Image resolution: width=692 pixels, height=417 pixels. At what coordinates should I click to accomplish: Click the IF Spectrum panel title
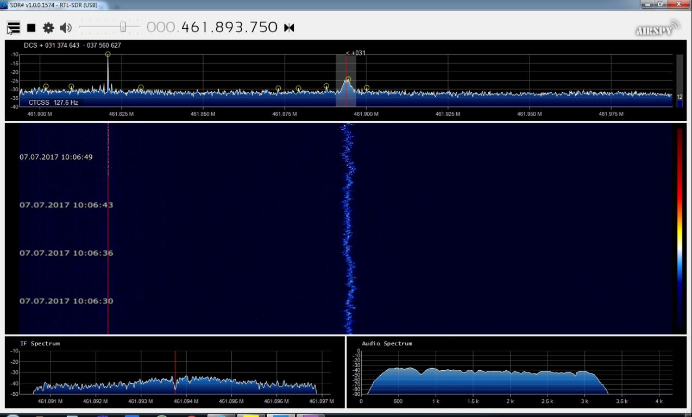coord(40,344)
